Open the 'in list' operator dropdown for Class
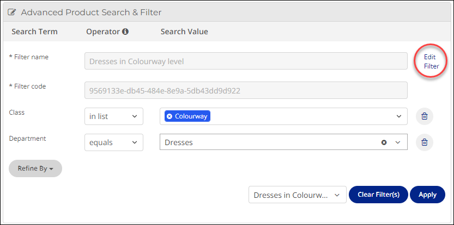 (114, 116)
